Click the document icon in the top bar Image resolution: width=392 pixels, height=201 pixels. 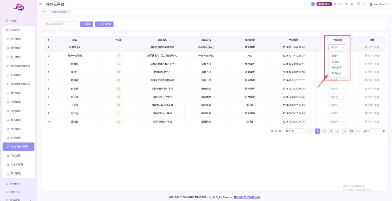click(x=335, y=4)
